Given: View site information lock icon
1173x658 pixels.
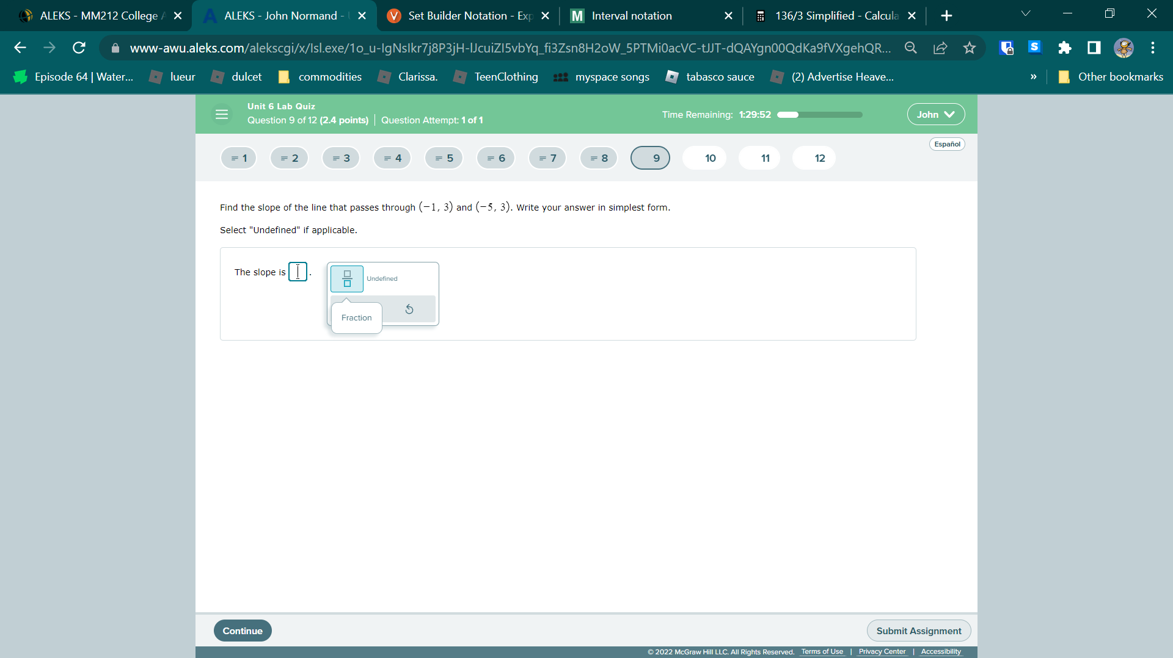Looking at the screenshot, I should pyautogui.click(x=115, y=48).
